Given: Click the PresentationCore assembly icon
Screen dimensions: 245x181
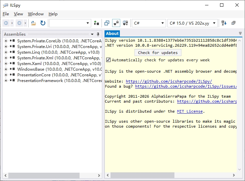Looking at the screenshot, I should pyautogui.click(x=12, y=75).
